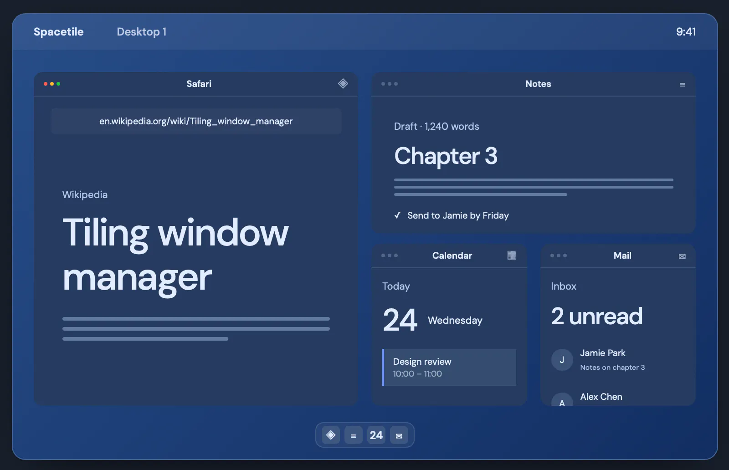Select the Safari window title
Image resolution: width=729 pixels, height=470 pixels.
pos(199,84)
